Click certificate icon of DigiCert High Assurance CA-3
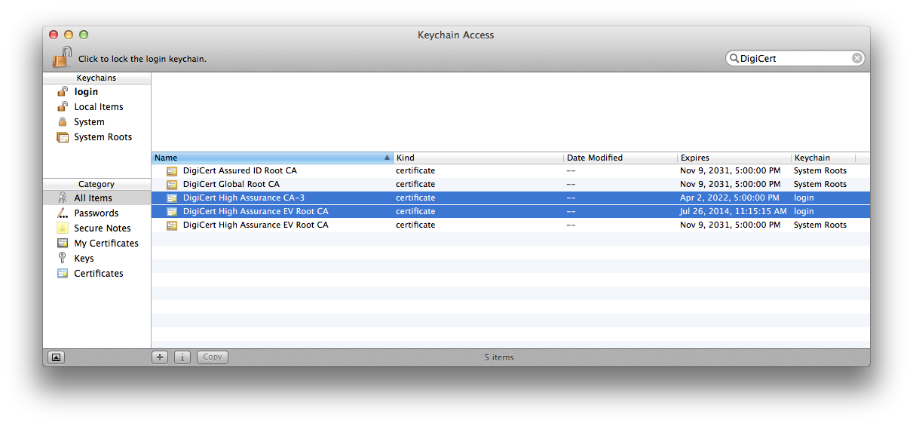 tap(172, 198)
